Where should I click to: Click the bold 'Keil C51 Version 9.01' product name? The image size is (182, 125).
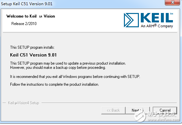(x=33, y=55)
